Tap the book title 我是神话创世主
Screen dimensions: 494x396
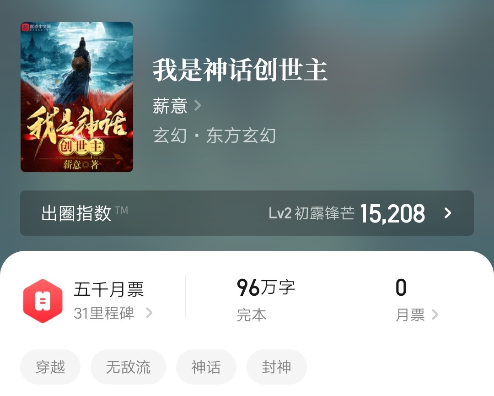click(x=240, y=71)
